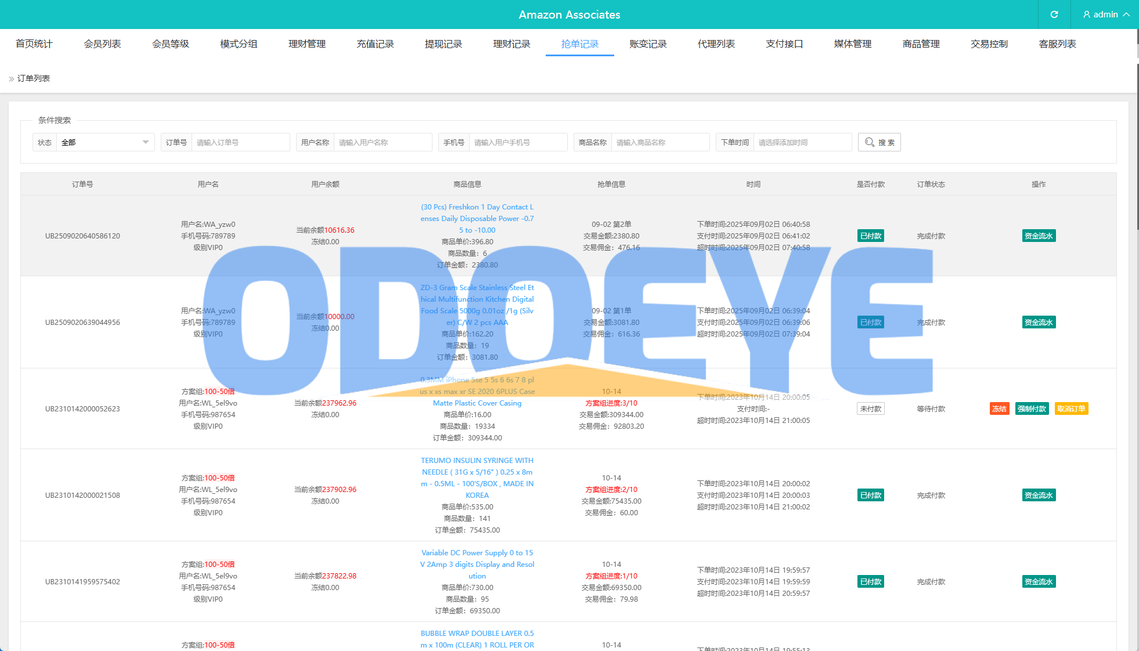Screen dimensions: 1139x651
Task: Click 强制付款 button
Action: [x=1032, y=408]
